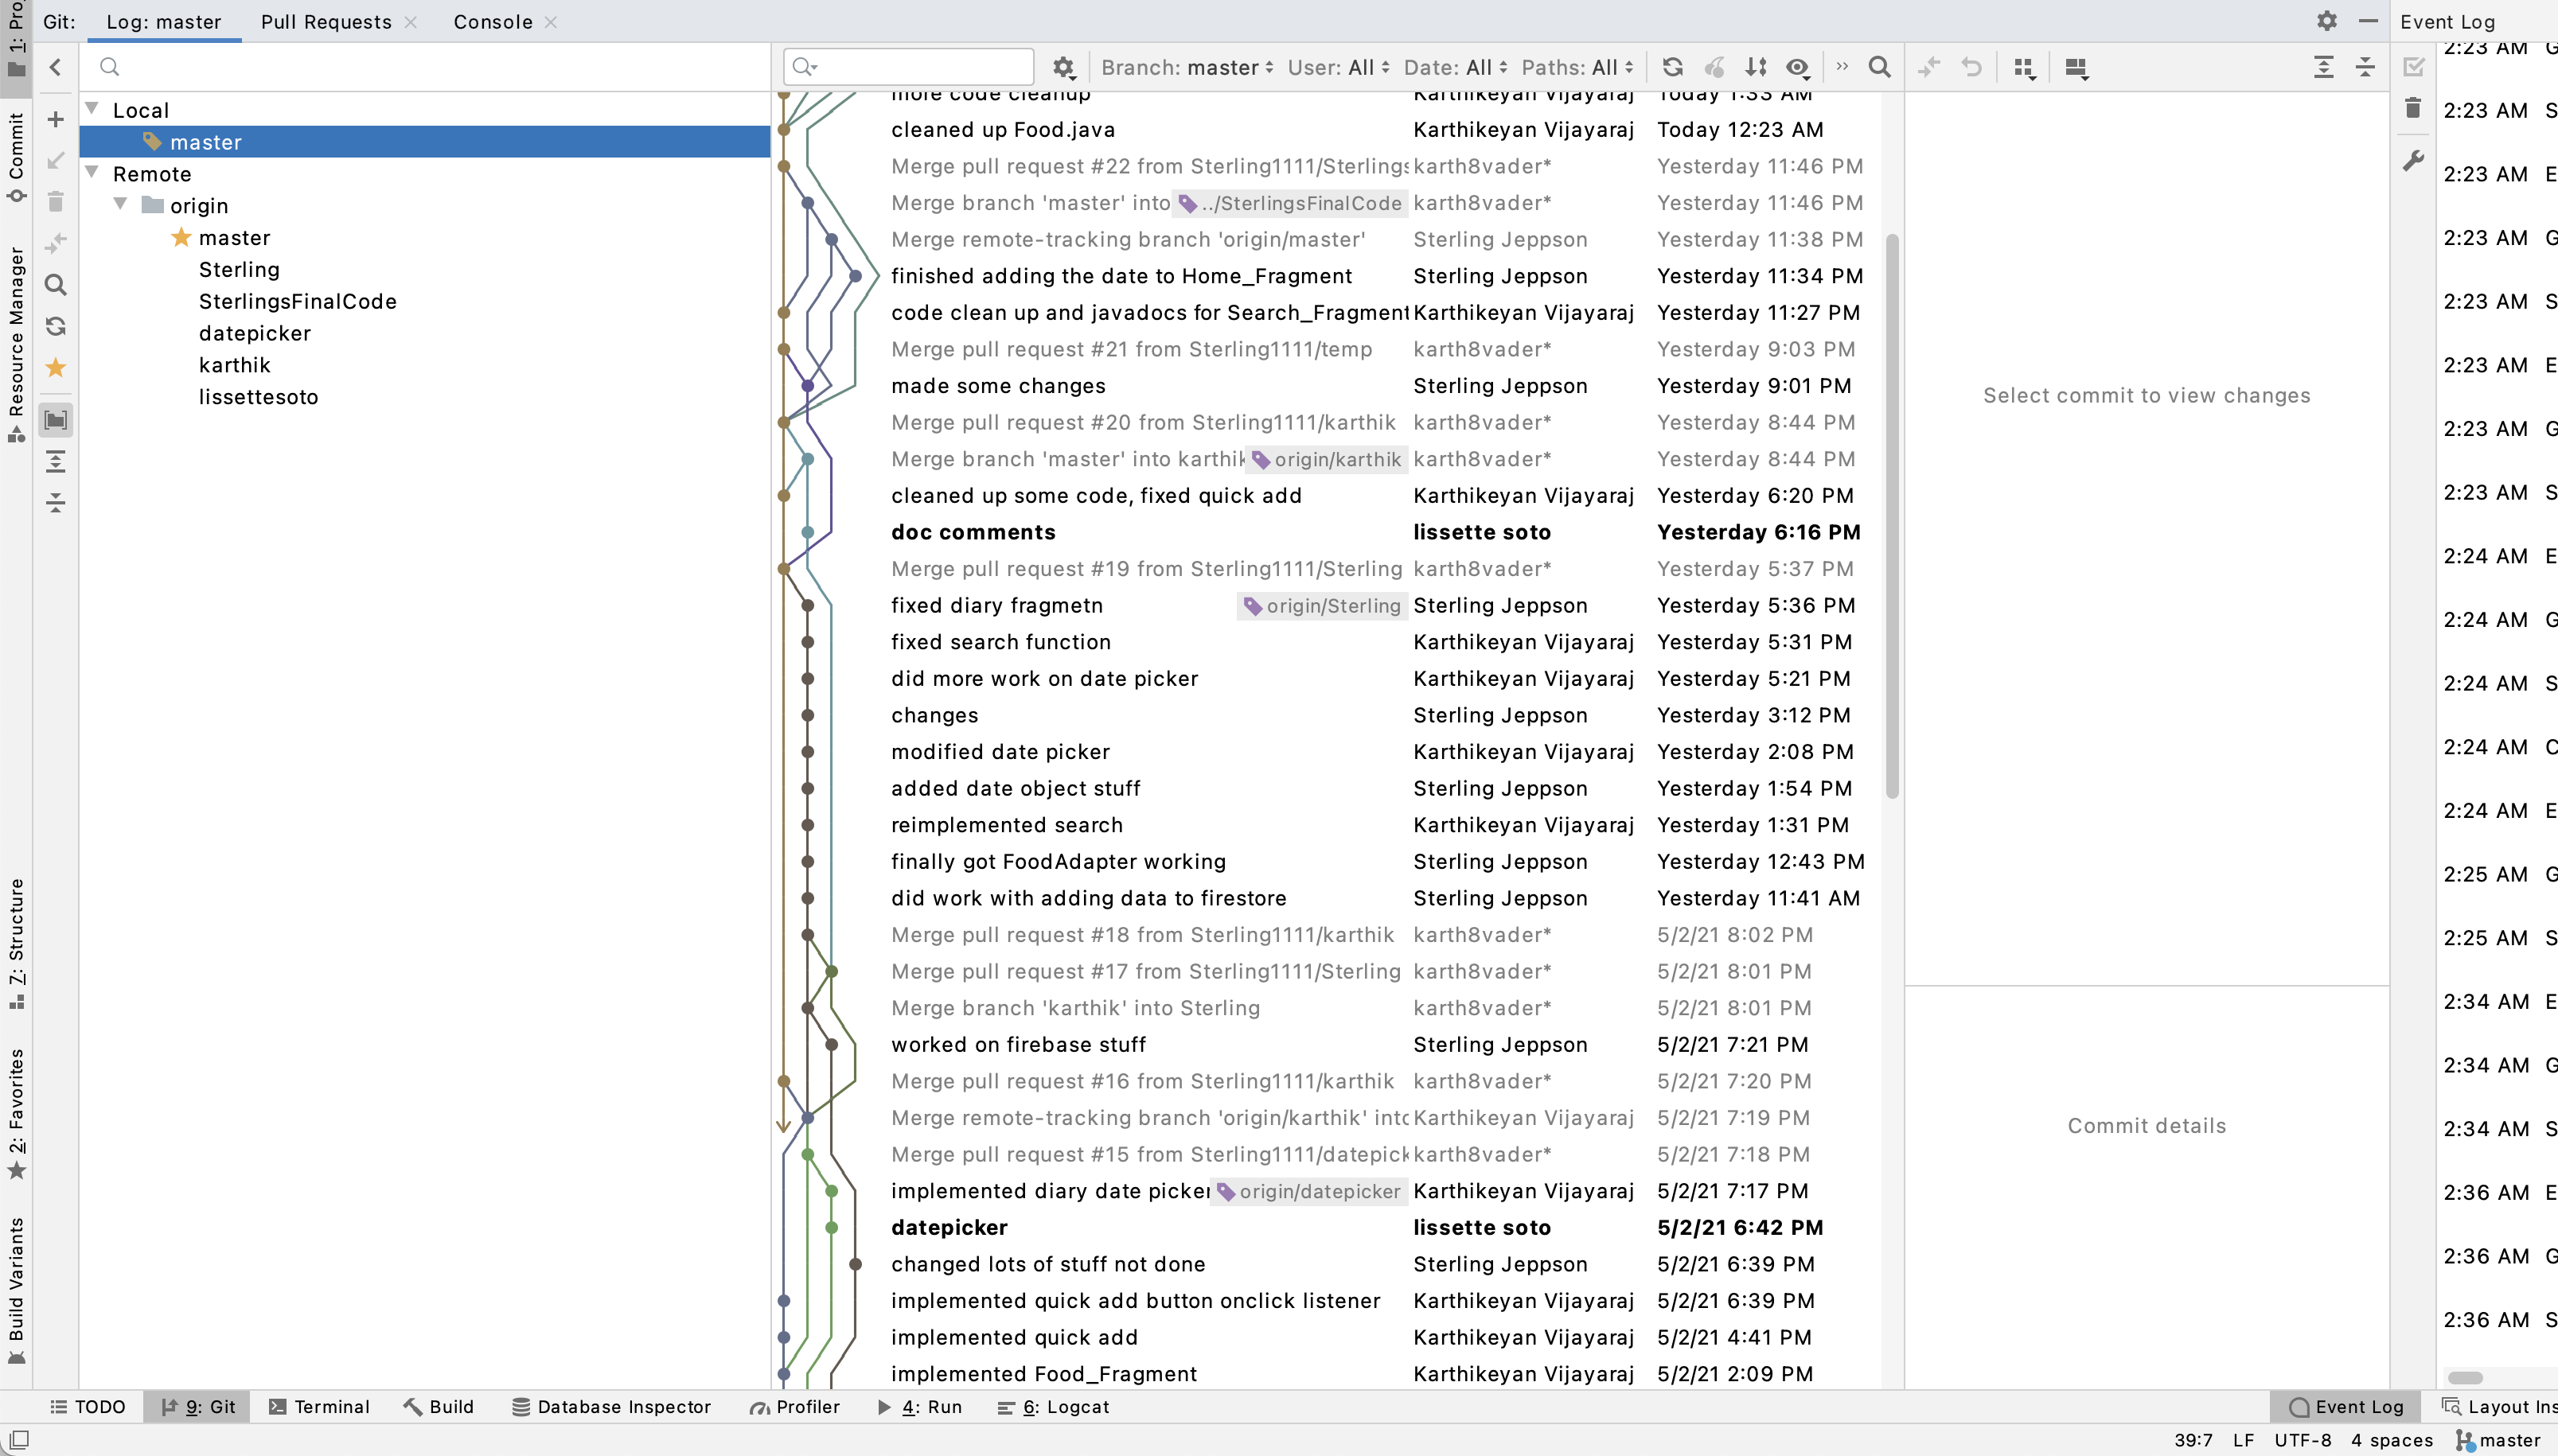Click the cherry-pick icon in log toolbar
This screenshot has height=1456, width=2558.
tap(1714, 67)
